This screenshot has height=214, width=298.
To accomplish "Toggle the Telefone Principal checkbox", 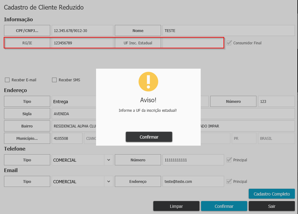I will (x=229, y=160).
